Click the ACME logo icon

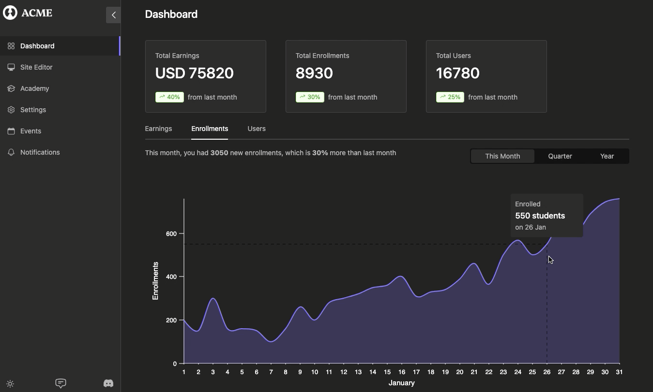pyautogui.click(x=10, y=13)
